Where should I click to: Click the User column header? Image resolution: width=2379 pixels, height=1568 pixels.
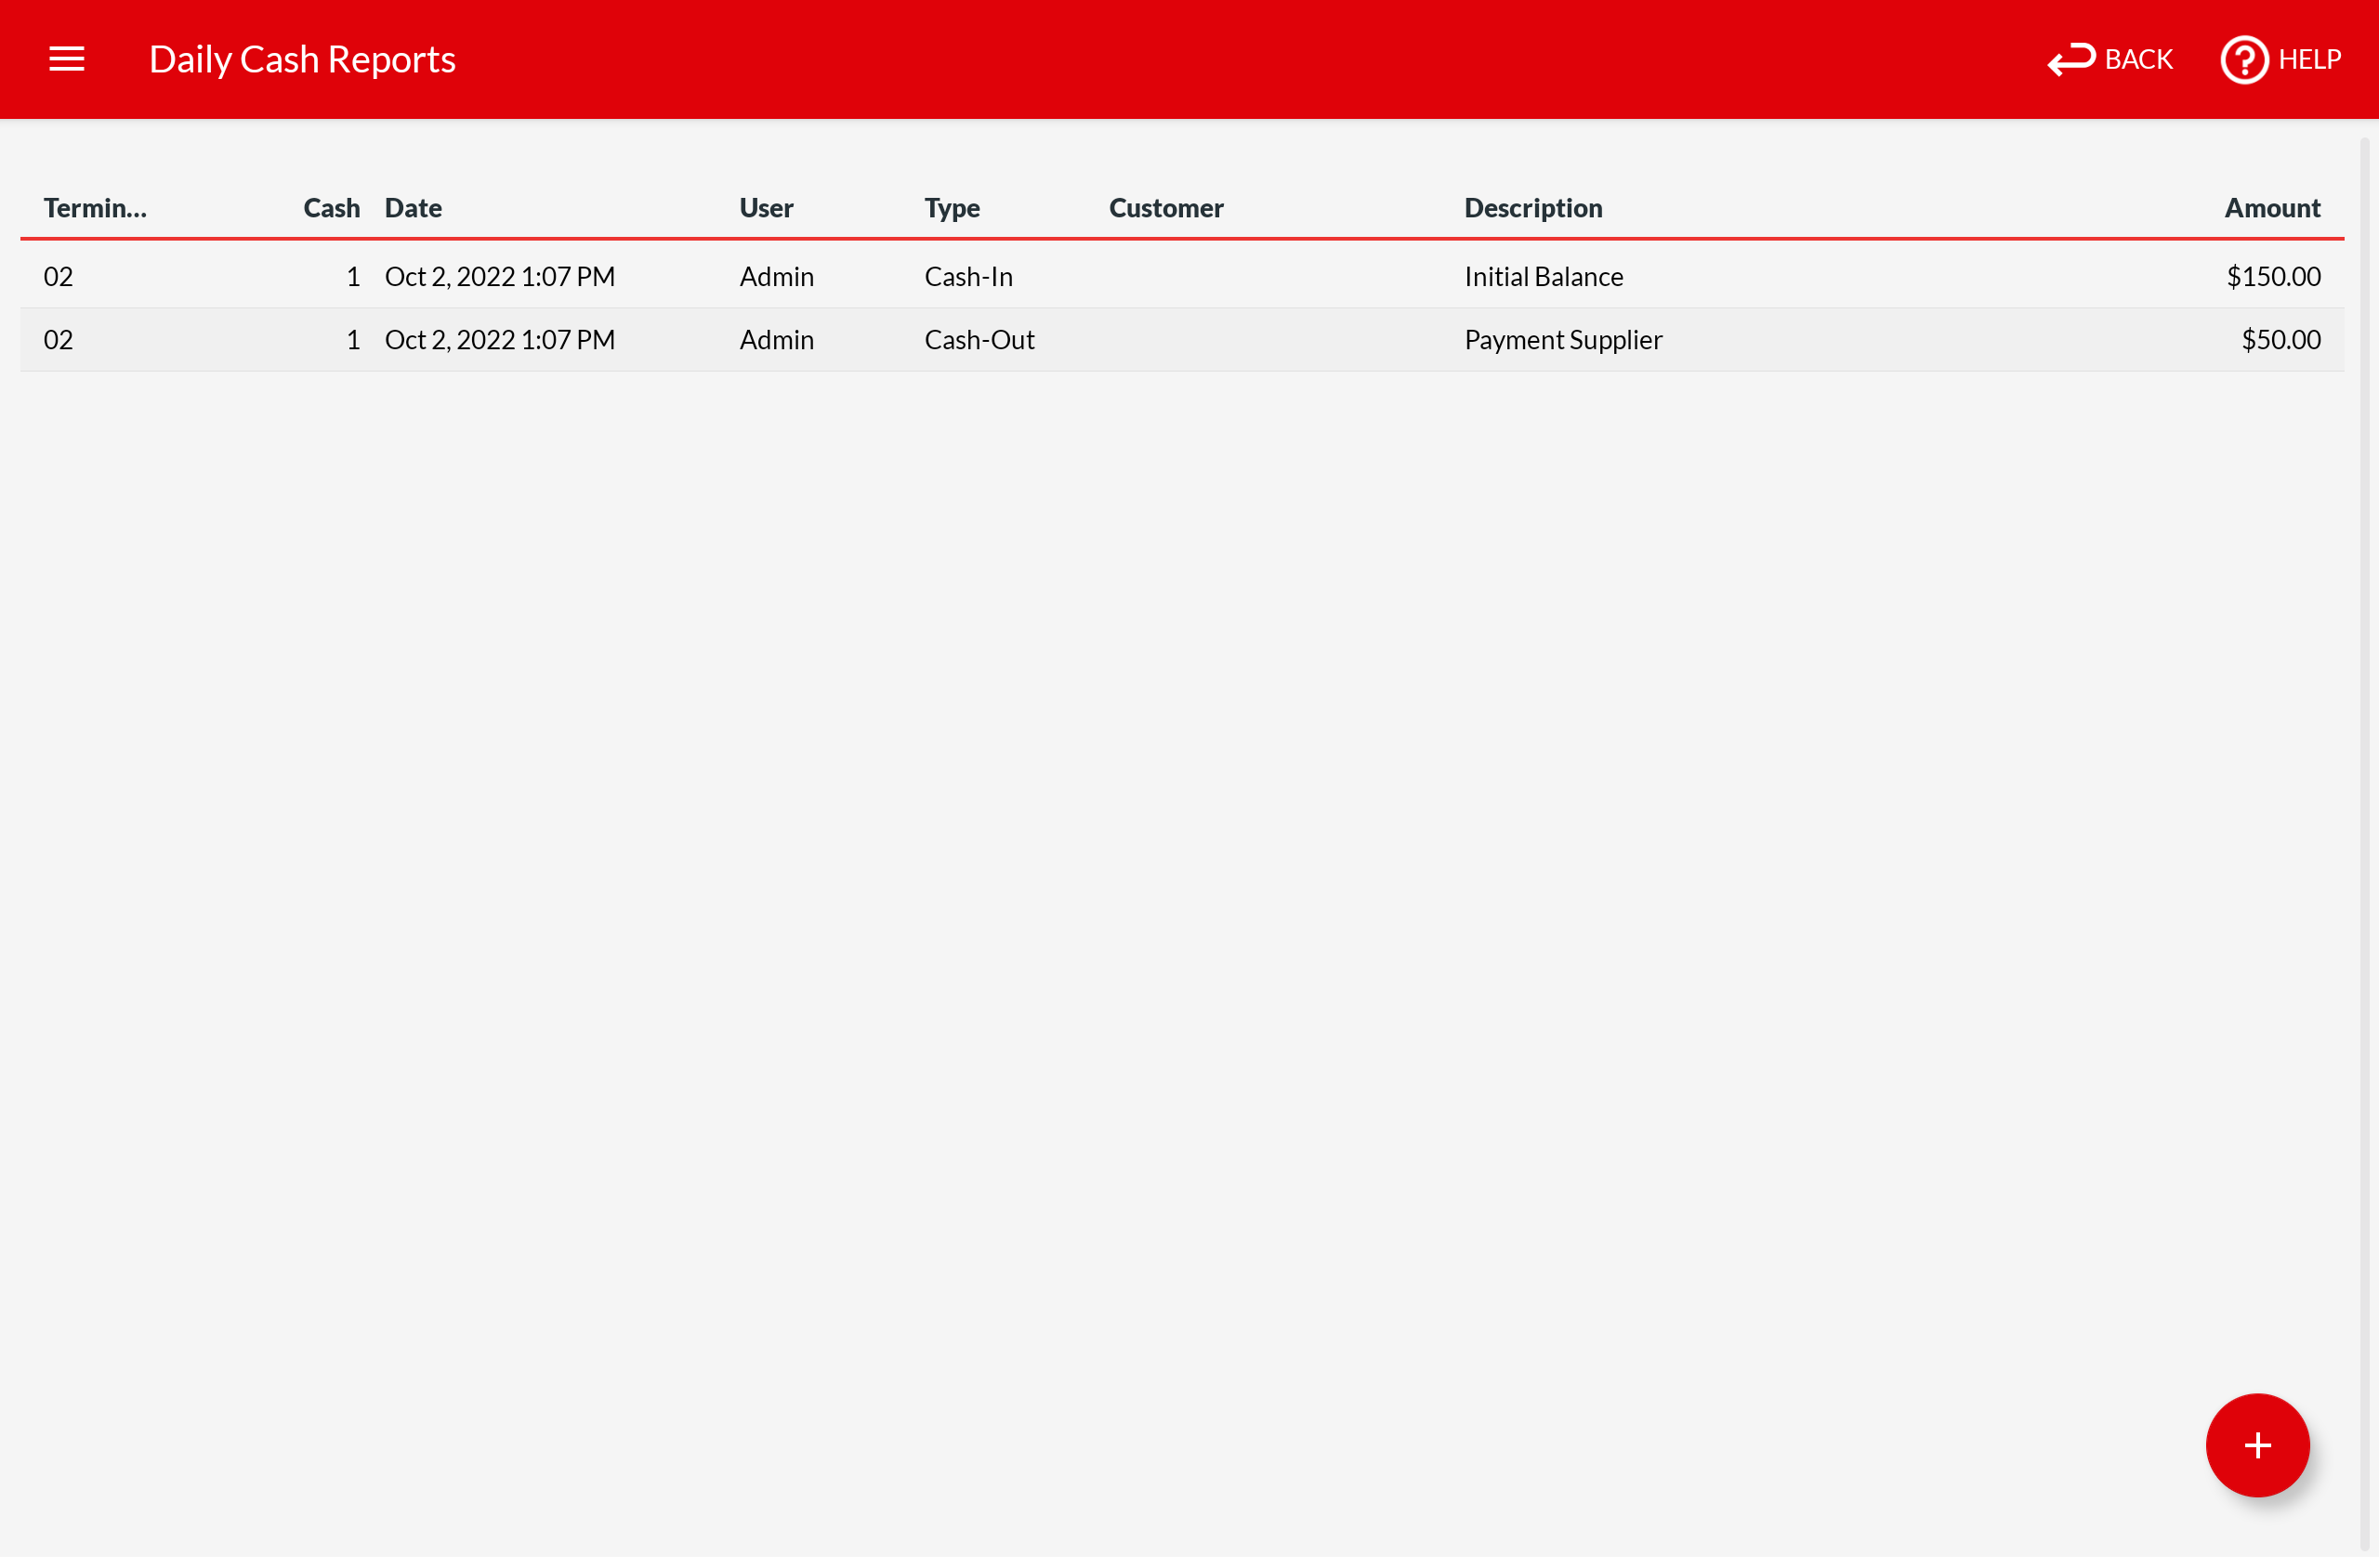pyautogui.click(x=767, y=208)
